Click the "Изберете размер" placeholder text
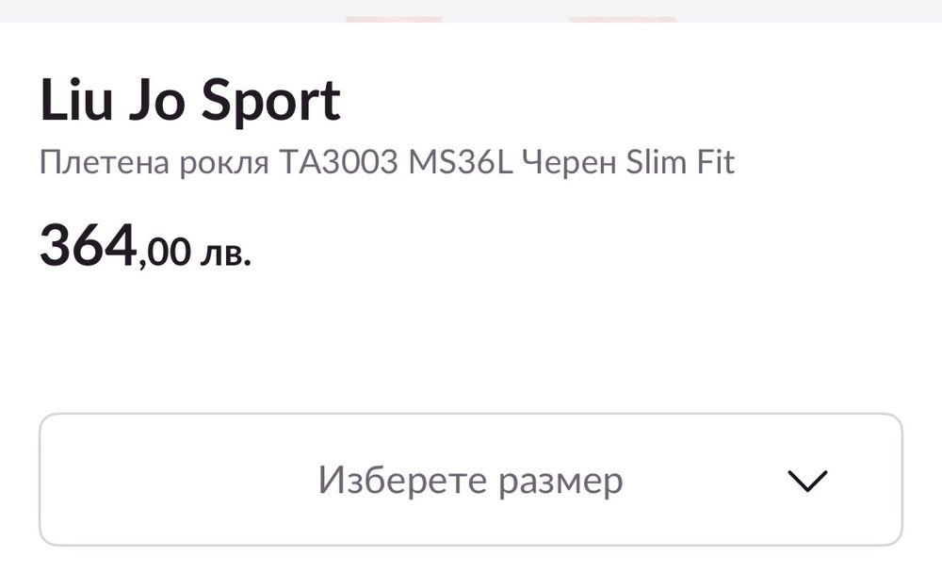The width and height of the screenshot is (942, 573). coord(470,481)
